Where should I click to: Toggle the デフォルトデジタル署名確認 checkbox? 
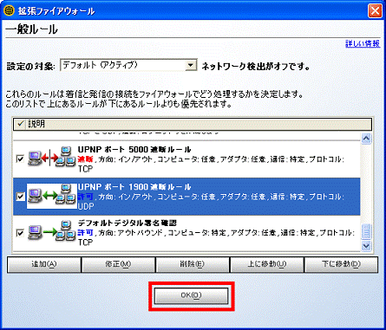20,233
